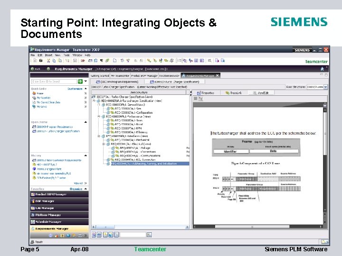The height and width of the screenshot is (256, 342).
Task: Click the My Links globe icon
Action: [34, 107]
